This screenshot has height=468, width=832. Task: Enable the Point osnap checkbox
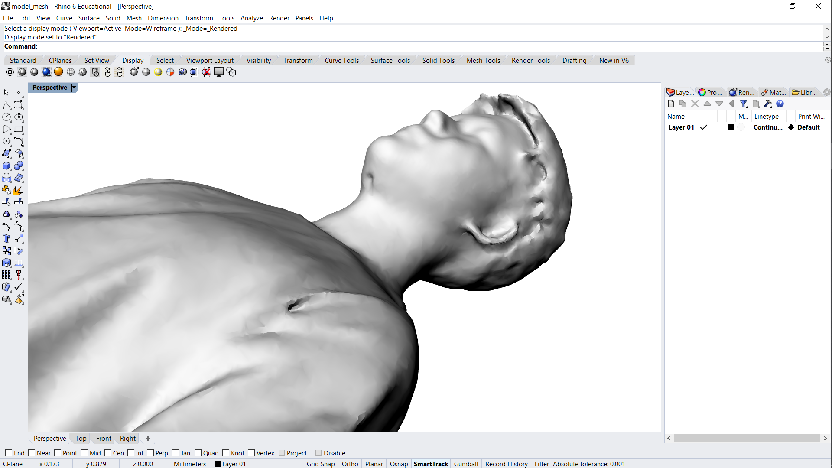[58, 453]
